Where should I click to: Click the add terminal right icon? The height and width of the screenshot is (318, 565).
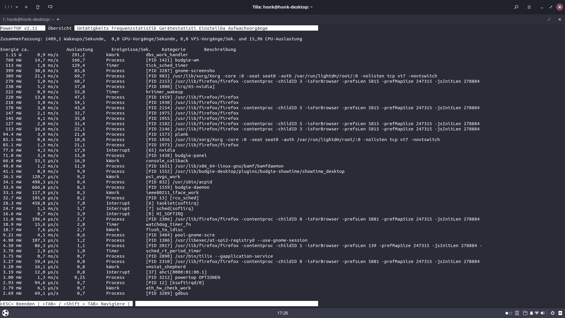[x=38, y=7]
